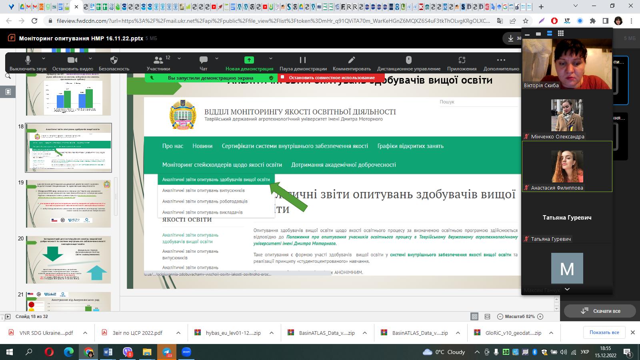Click Скачати все button
This screenshot has height=360, width=640.
pyautogui.click(x=600, y=311)
